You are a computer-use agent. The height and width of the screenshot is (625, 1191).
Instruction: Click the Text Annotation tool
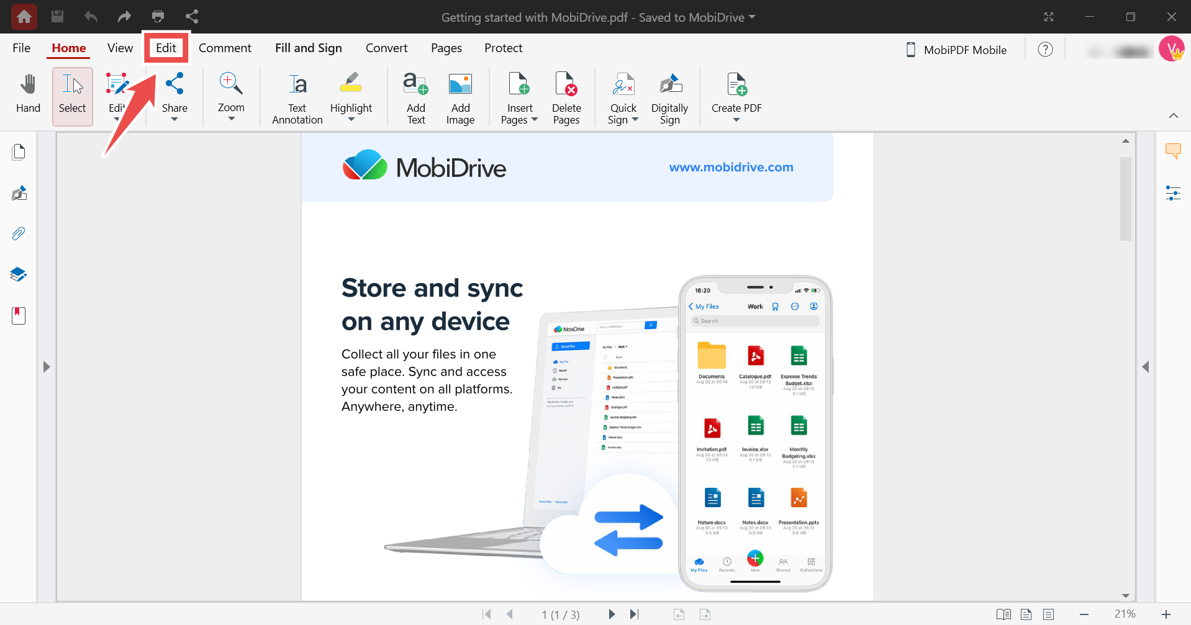tap(297, 98)
